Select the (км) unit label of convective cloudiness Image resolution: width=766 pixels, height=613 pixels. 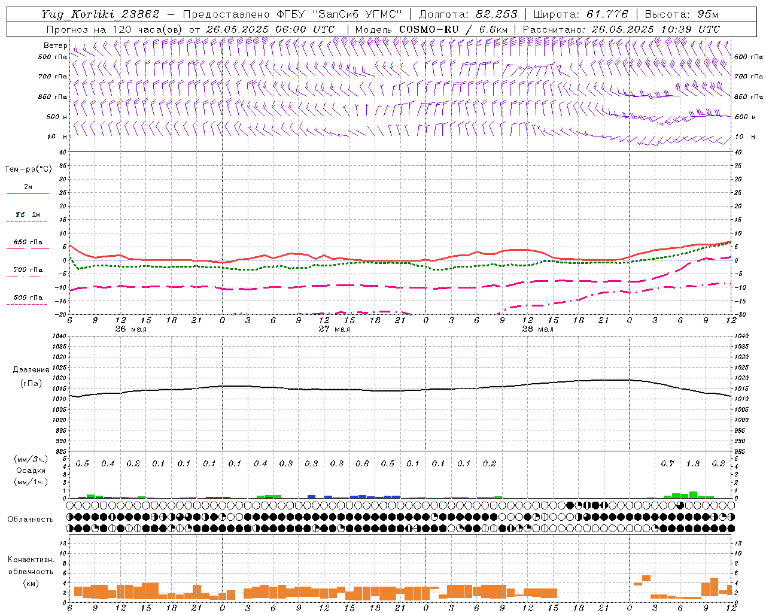pos(31,583)
